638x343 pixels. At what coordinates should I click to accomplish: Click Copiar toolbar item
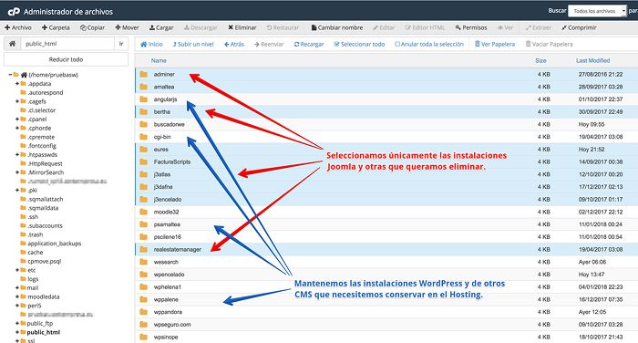(92, 27)
